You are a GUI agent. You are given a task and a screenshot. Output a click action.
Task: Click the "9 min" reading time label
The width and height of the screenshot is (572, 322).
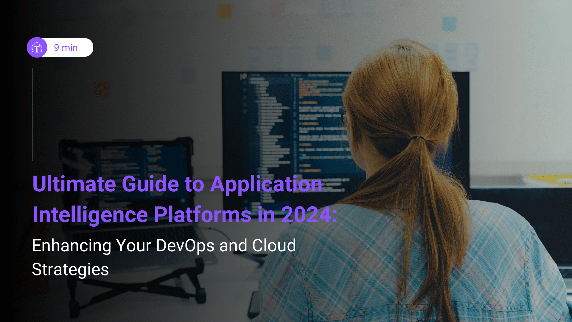point(66,48)
